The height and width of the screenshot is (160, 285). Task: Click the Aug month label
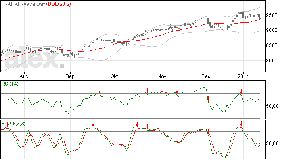24,76
